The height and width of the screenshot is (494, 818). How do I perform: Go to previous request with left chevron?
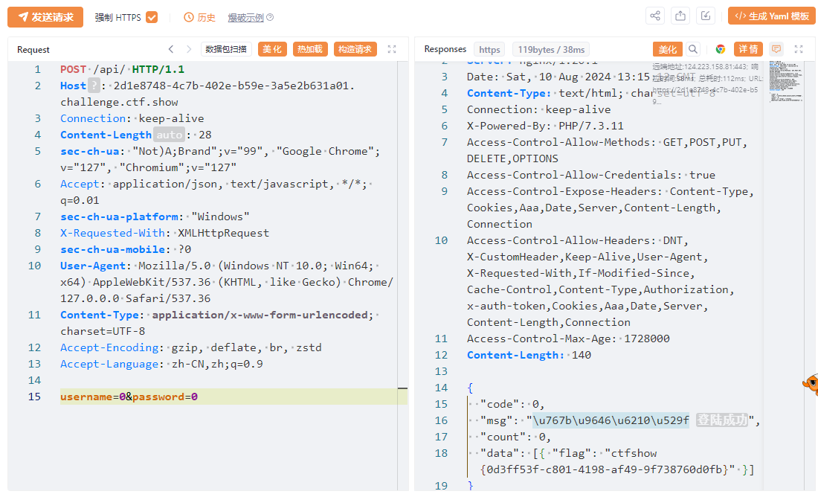click(x=171, y=49)
